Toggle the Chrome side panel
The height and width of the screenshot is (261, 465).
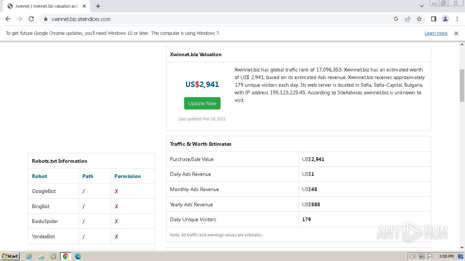pos(434,19)
